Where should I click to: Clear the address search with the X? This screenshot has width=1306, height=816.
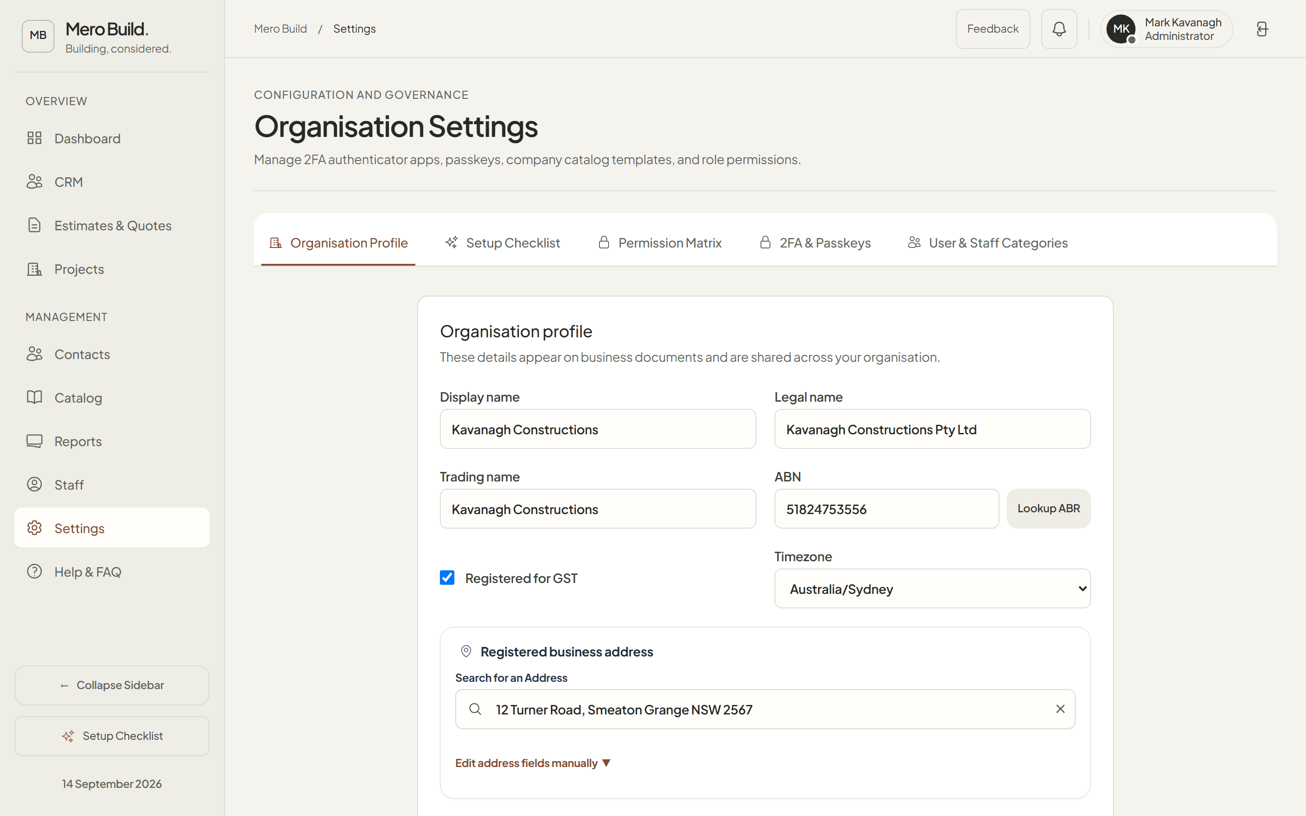tap(1060, 709)
